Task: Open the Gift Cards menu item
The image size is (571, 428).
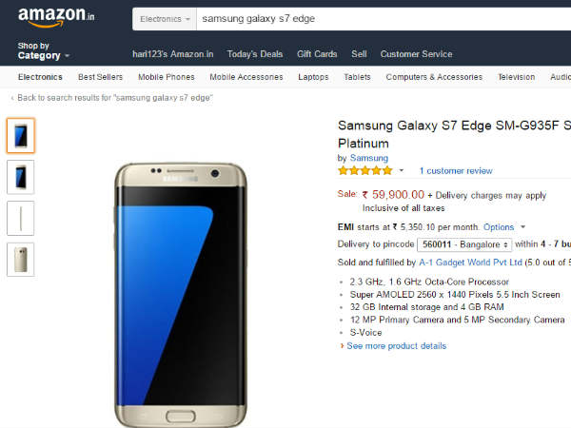Action: [317, 54]
